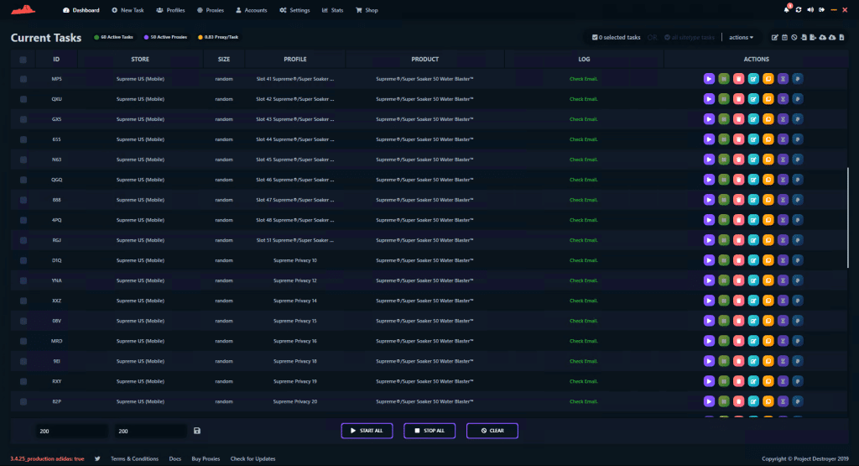Click the import file icon in the toolbar
The width and height of the screenshot is (859, 466).
click(x=804, y=37)
